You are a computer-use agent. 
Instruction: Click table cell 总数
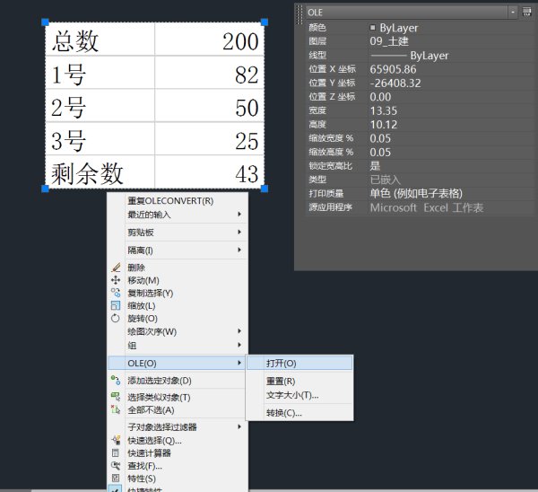click(100, 40)
